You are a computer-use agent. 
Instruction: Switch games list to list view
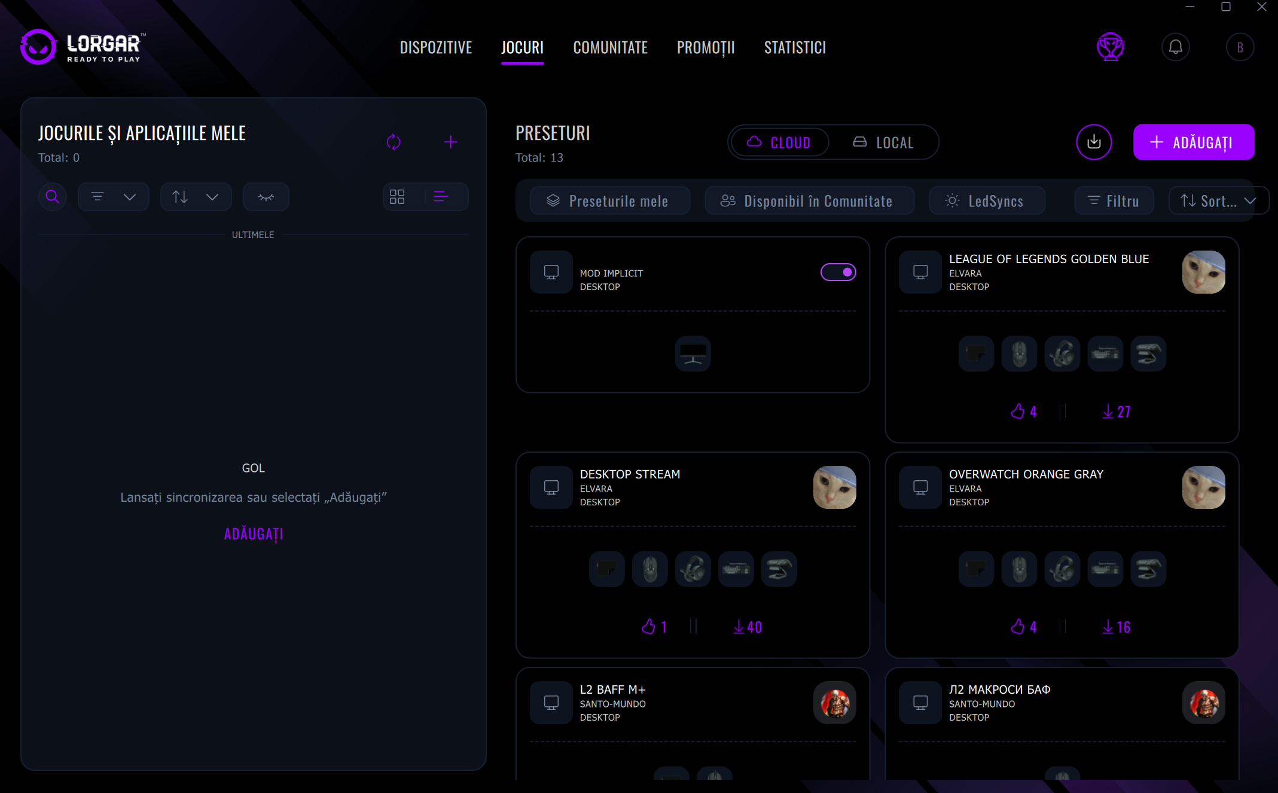(441, 197)
